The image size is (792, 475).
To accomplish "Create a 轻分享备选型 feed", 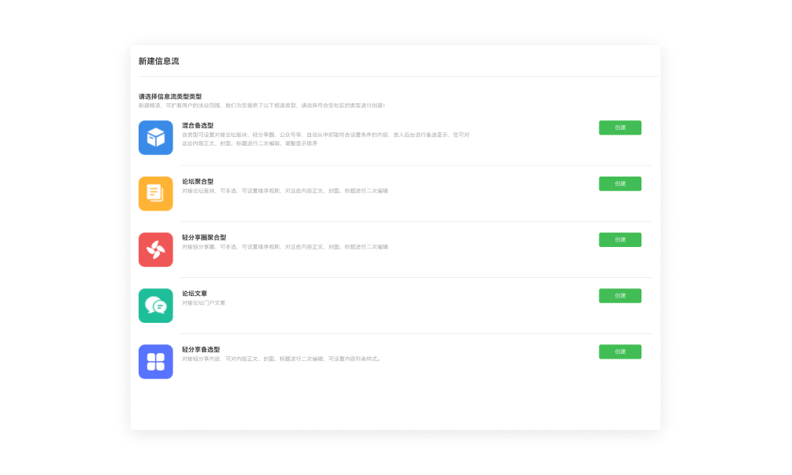I will click(620, 351).
